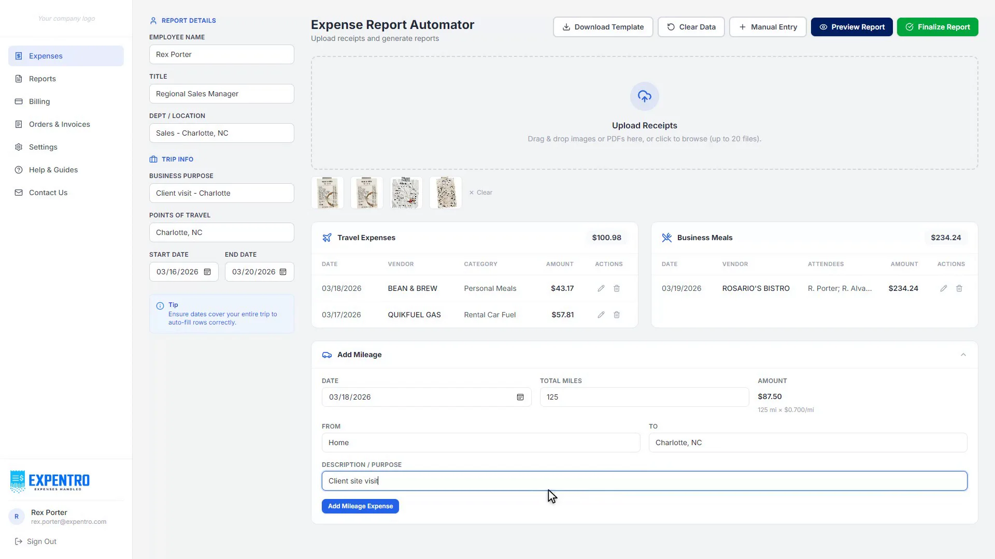Click the Finalize Report button

(x=937, y=27)
